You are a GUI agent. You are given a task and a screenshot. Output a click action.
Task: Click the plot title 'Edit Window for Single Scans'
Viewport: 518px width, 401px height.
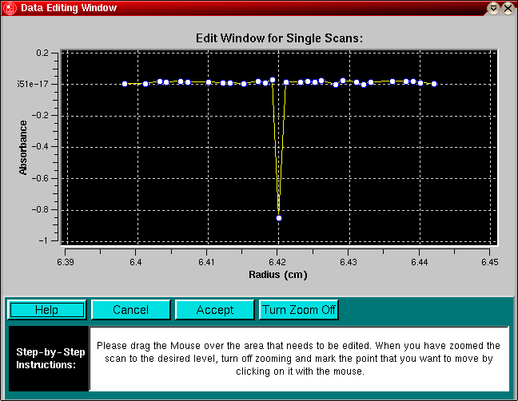click(281, 38)
